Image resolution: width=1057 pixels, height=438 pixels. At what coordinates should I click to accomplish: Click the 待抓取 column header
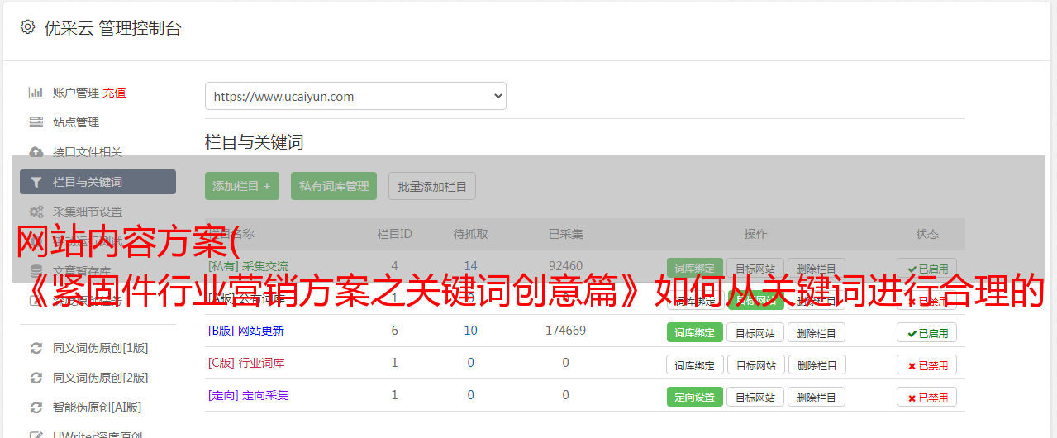coord(470,234)
